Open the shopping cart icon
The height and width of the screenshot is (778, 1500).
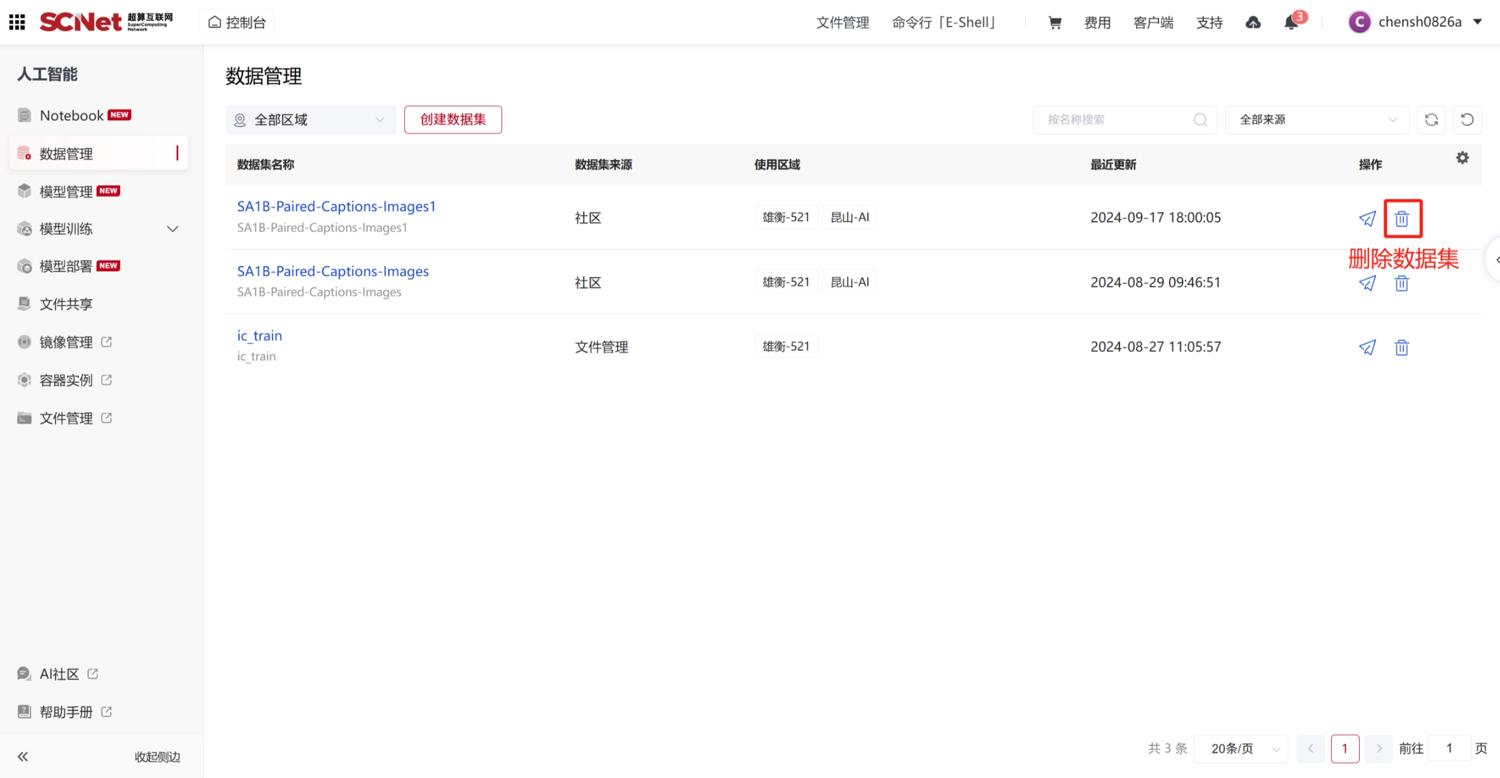[x=1054, y=23]
